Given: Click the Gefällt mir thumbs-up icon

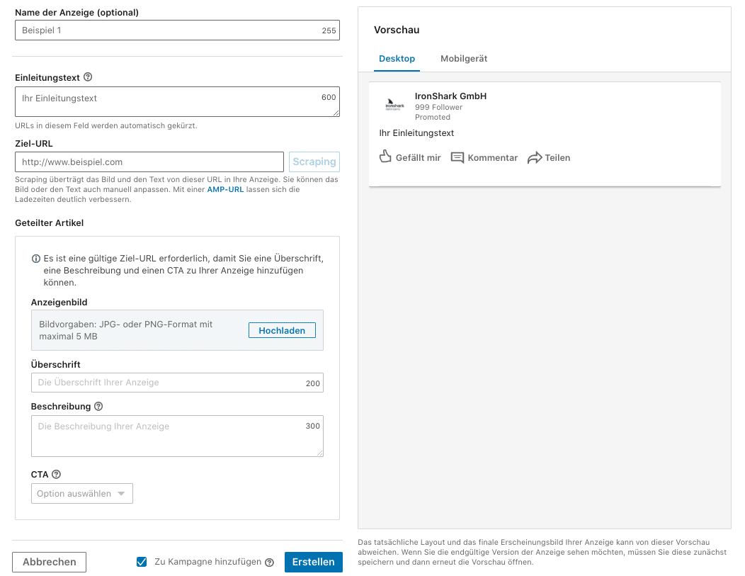Looking at the screenshot, I should click(x=385, y=157).
